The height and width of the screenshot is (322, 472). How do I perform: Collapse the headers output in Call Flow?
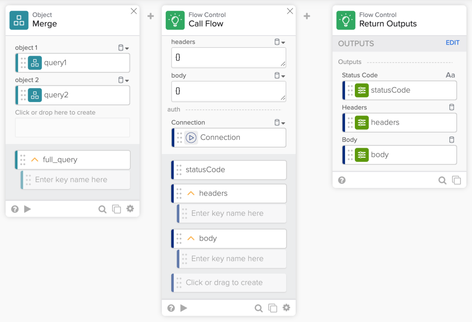click(191, 194)
